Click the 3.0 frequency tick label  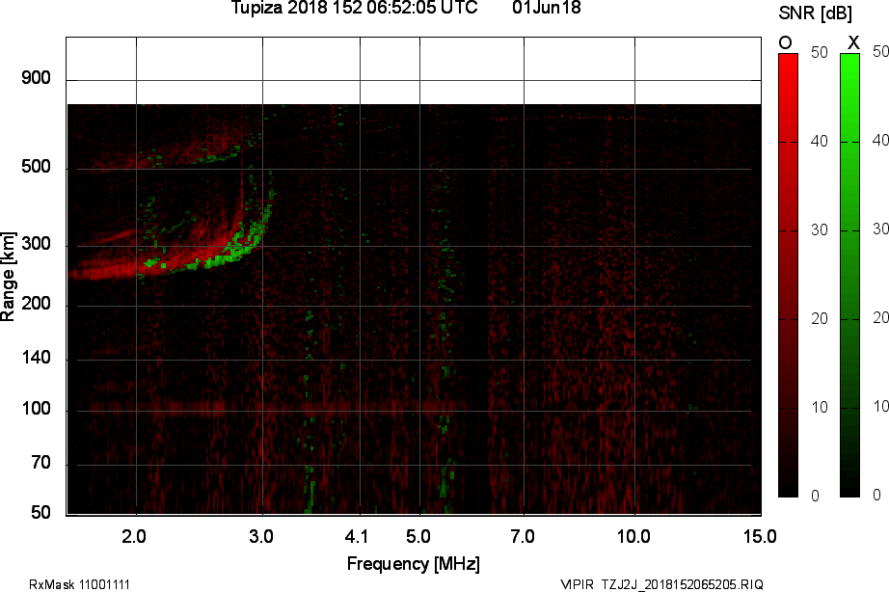(260, 536)
